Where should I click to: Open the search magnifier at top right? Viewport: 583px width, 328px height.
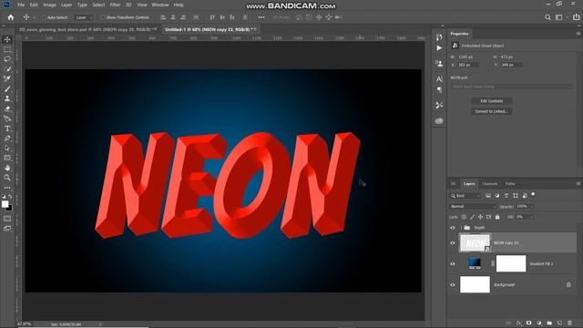(547, 17)
